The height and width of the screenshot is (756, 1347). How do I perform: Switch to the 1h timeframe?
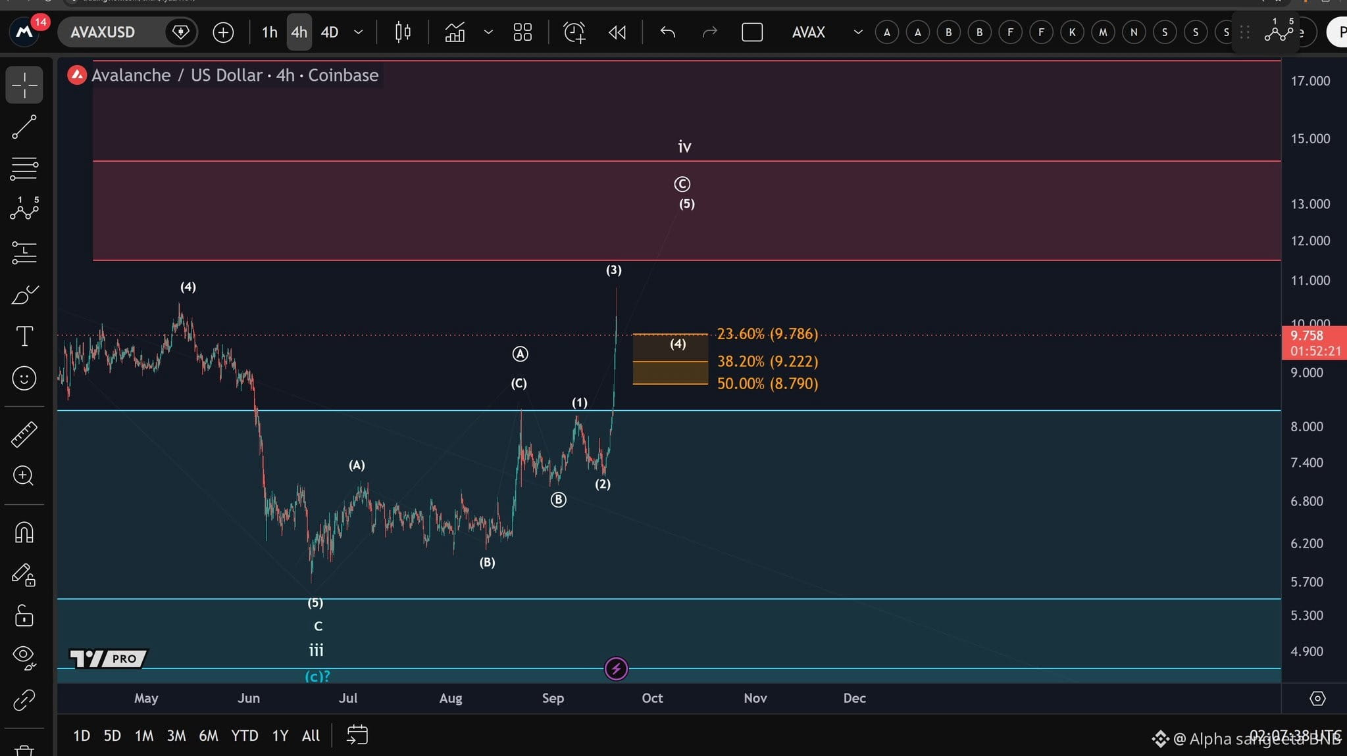270,32
